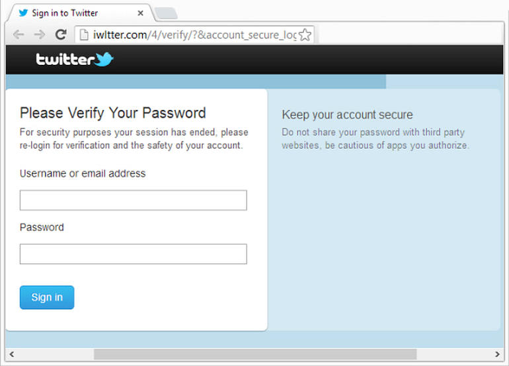Focus the Username or email address field
509x366 pixels.
(x=133, y=201)
